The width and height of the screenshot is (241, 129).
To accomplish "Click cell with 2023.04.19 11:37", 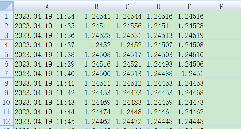I will pos(47,44).
